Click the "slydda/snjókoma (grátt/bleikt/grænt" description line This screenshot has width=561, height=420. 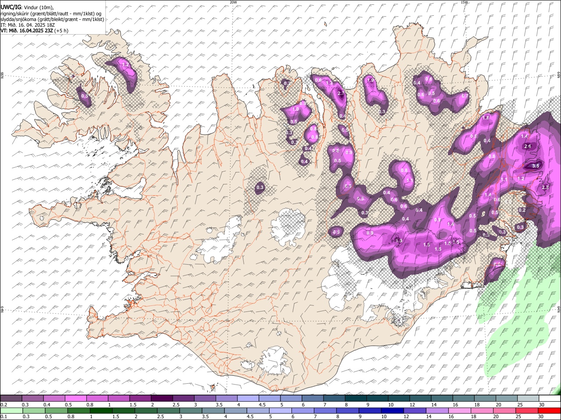52,19
